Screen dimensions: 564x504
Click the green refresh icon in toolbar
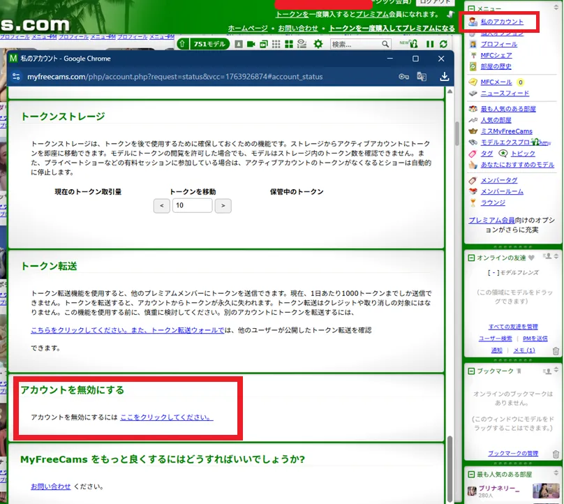(x=443, y=44)
